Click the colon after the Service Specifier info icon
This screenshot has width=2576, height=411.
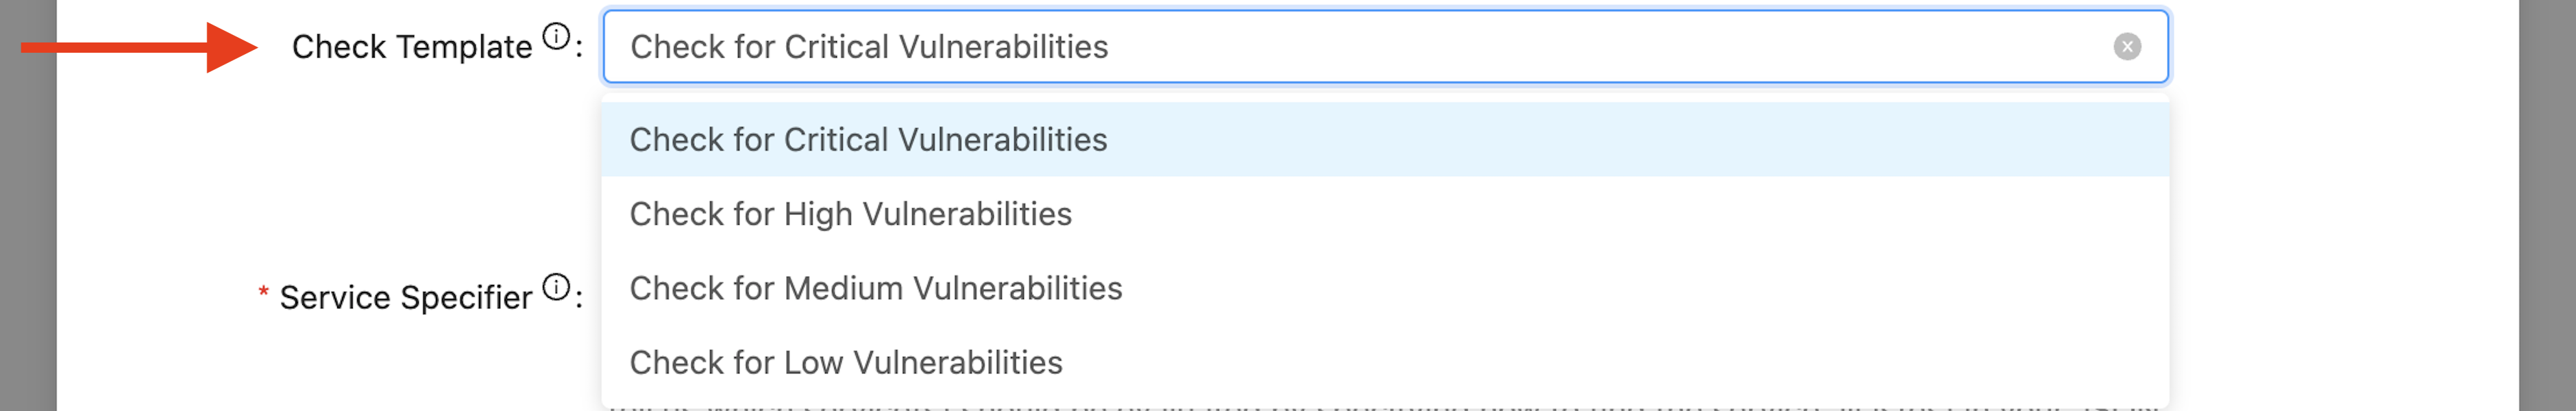pyautogui.click(x=579, y=297)
